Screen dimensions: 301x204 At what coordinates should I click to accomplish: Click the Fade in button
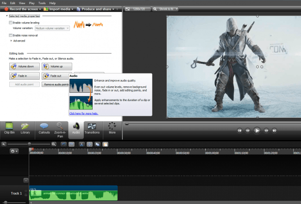pos(25,76)
